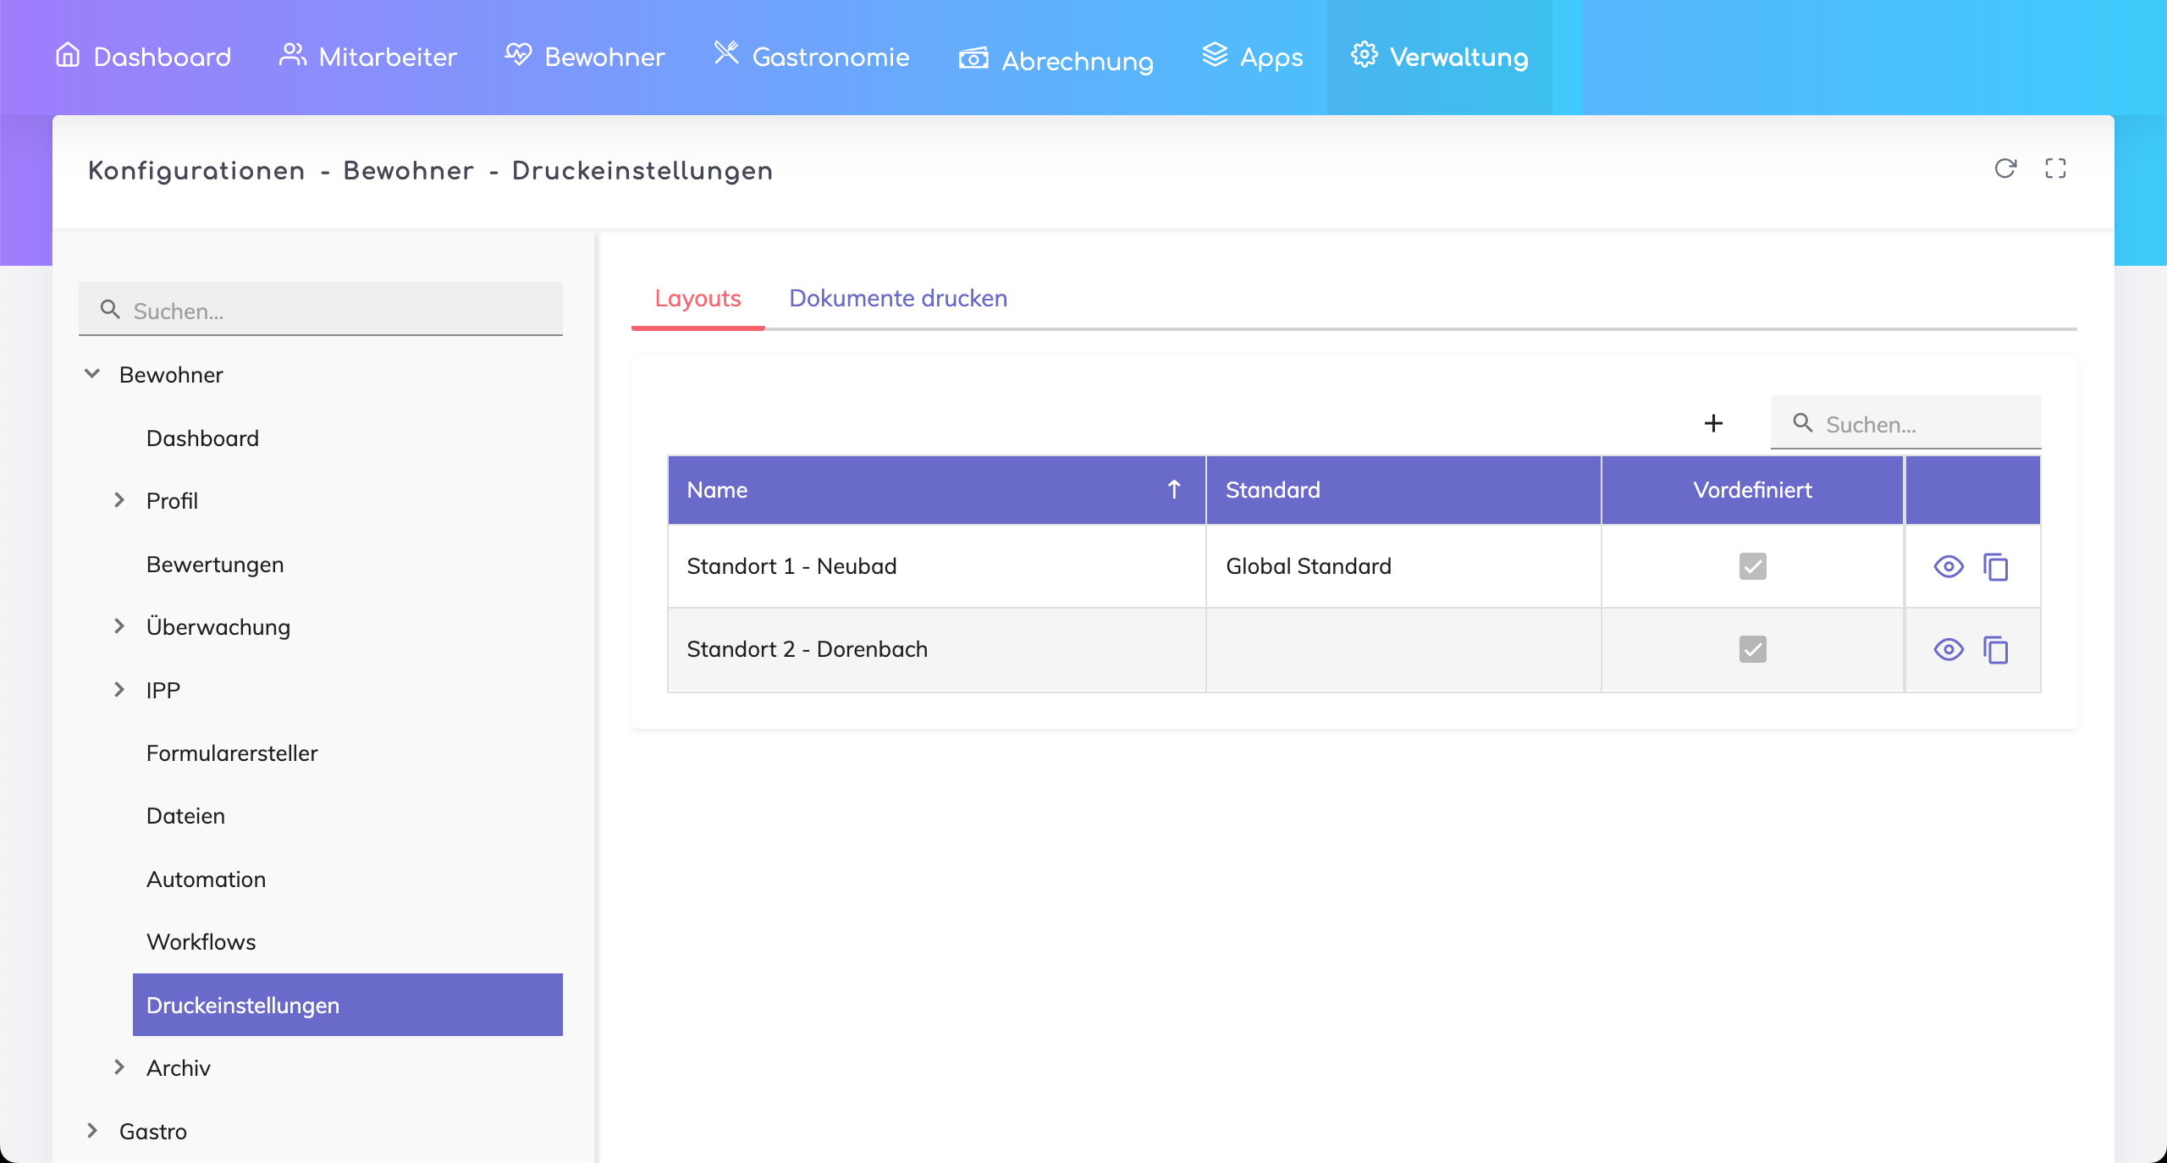Toggle Vordefiniert checkbox for Standort 1 - Neubad
2167x1163 pixels.
[1752, 566]
